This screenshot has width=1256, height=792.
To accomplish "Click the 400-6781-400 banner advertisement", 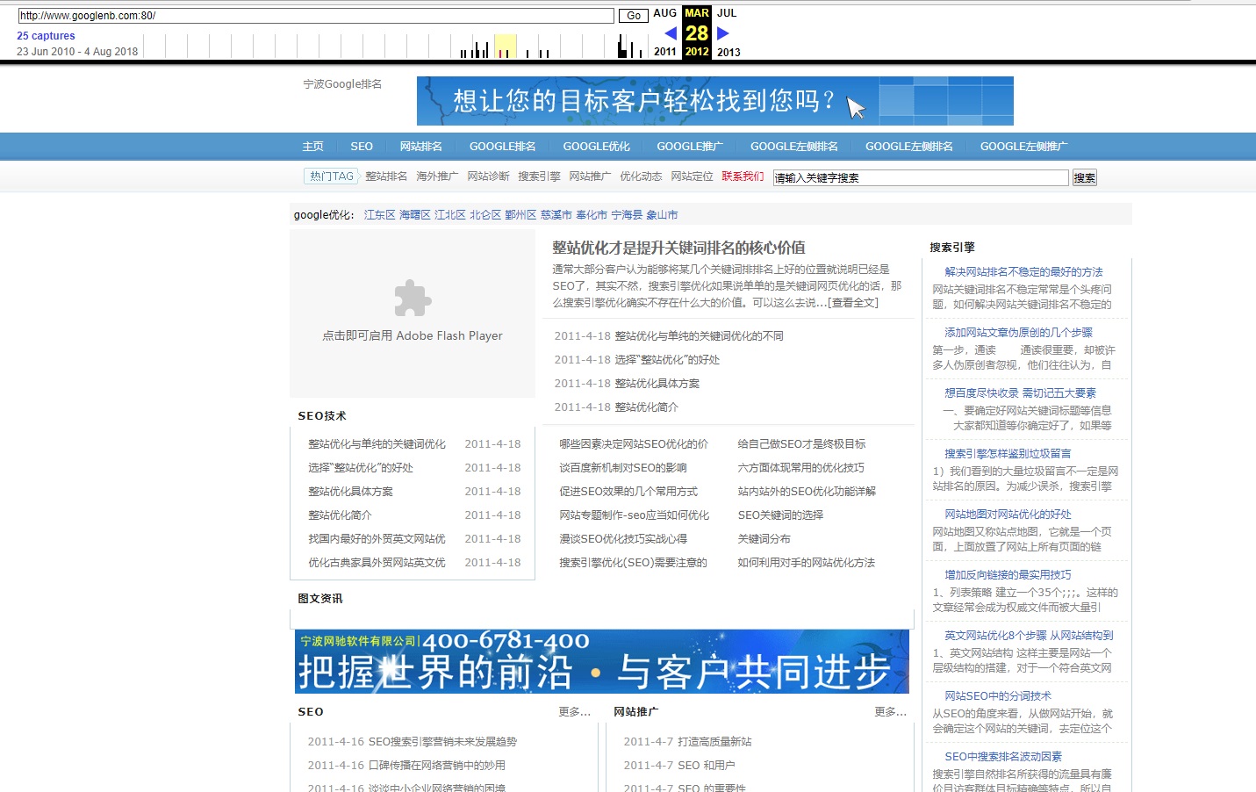I will (x=601, y=663).
